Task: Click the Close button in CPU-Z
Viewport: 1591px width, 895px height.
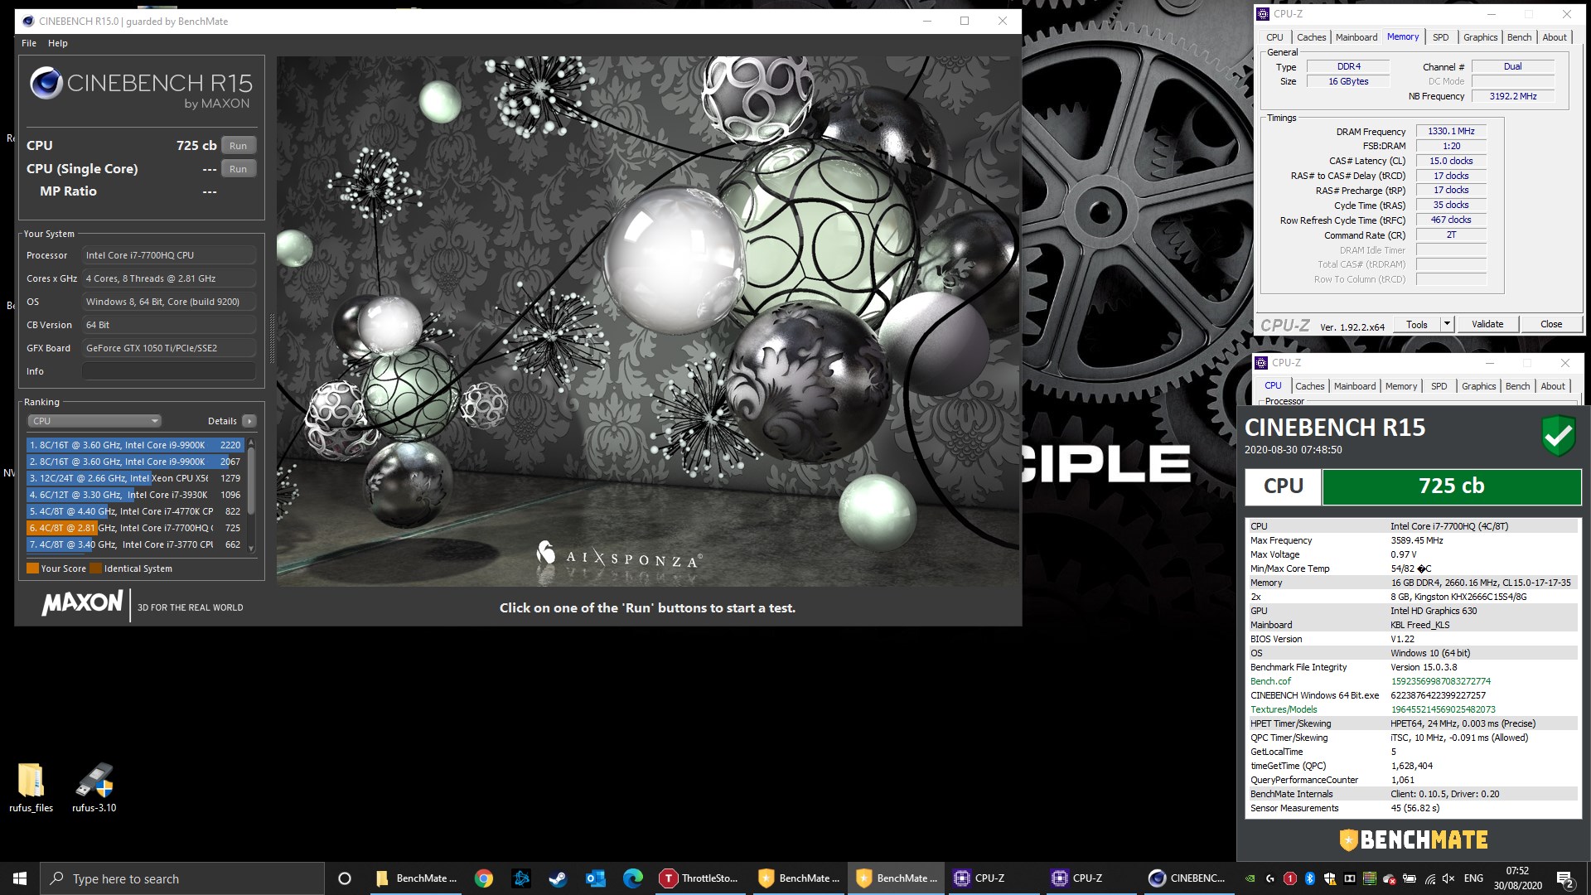Action: coord(1551,325)
